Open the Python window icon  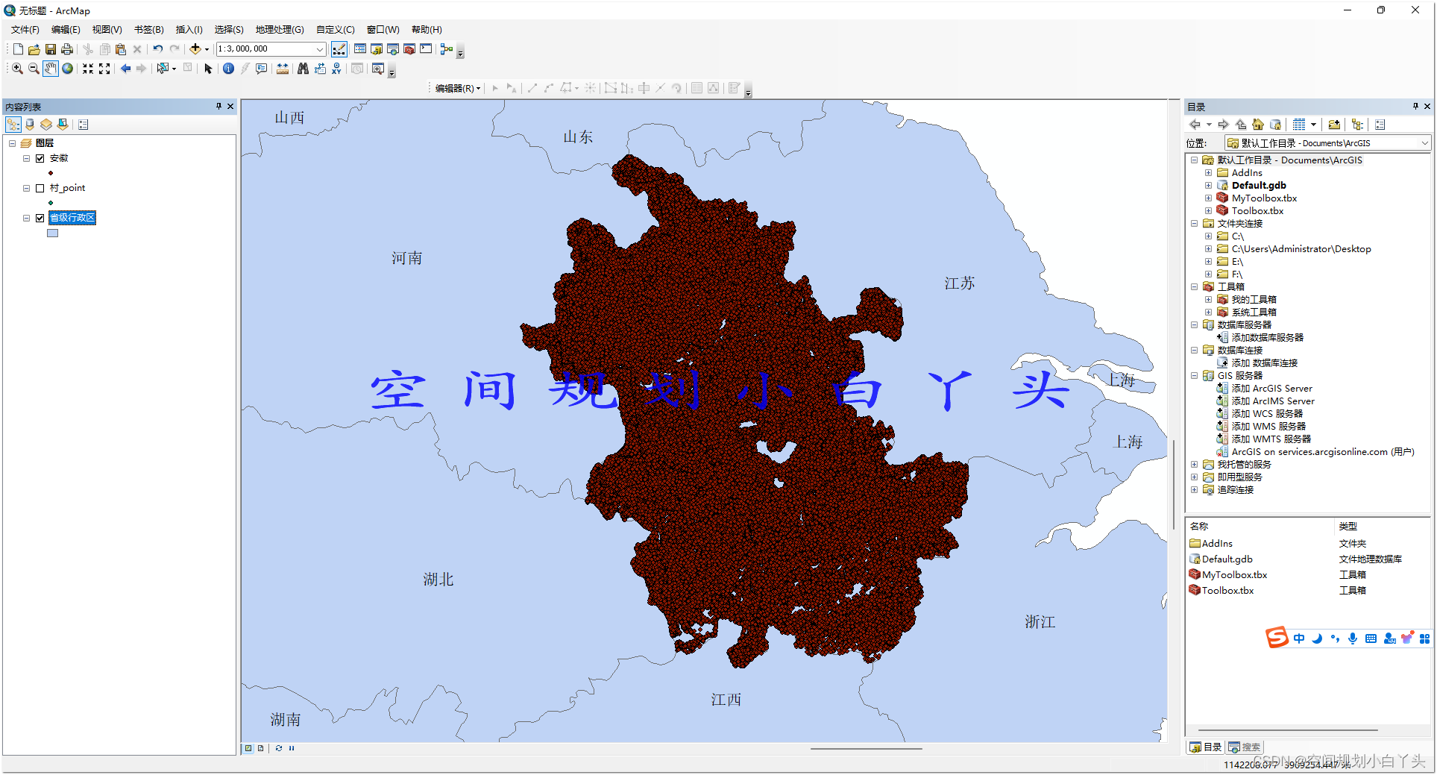pyautogui.click(x=426, y=49)
